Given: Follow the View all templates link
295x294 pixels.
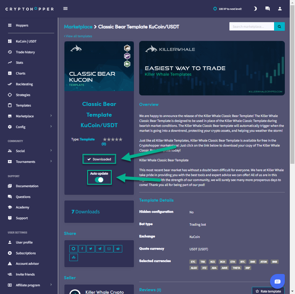Looking at the screenshot, I should [x=78, y=36].
